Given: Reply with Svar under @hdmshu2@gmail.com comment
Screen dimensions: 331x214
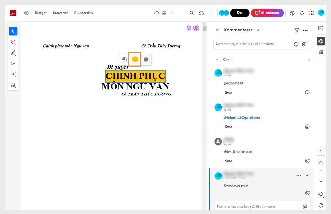Looking at the screenshot, I should pyautogui.click(x=228, y=127).
